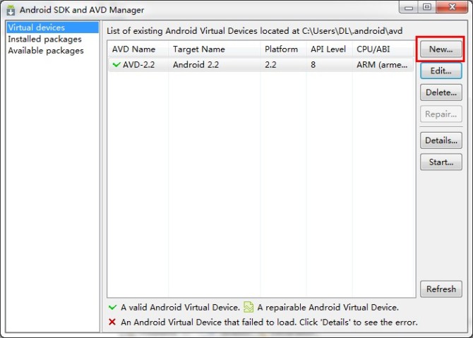The image size is (473, 338).
Task: Open the Details... dialog
Action: [441, 140]
